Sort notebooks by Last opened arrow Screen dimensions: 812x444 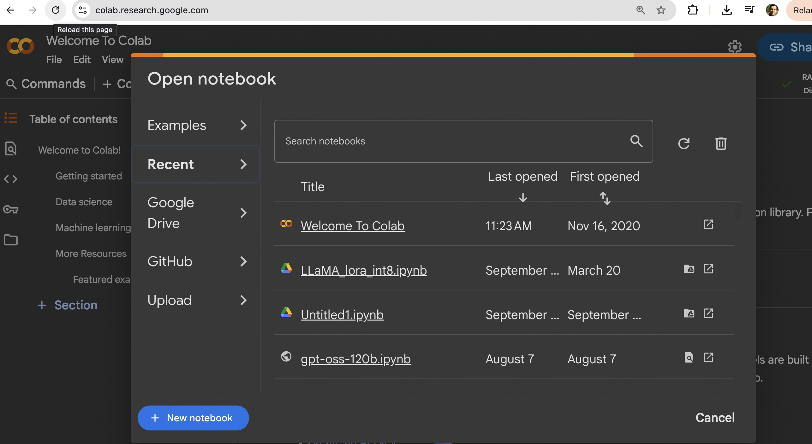click(x=523, y=198)
